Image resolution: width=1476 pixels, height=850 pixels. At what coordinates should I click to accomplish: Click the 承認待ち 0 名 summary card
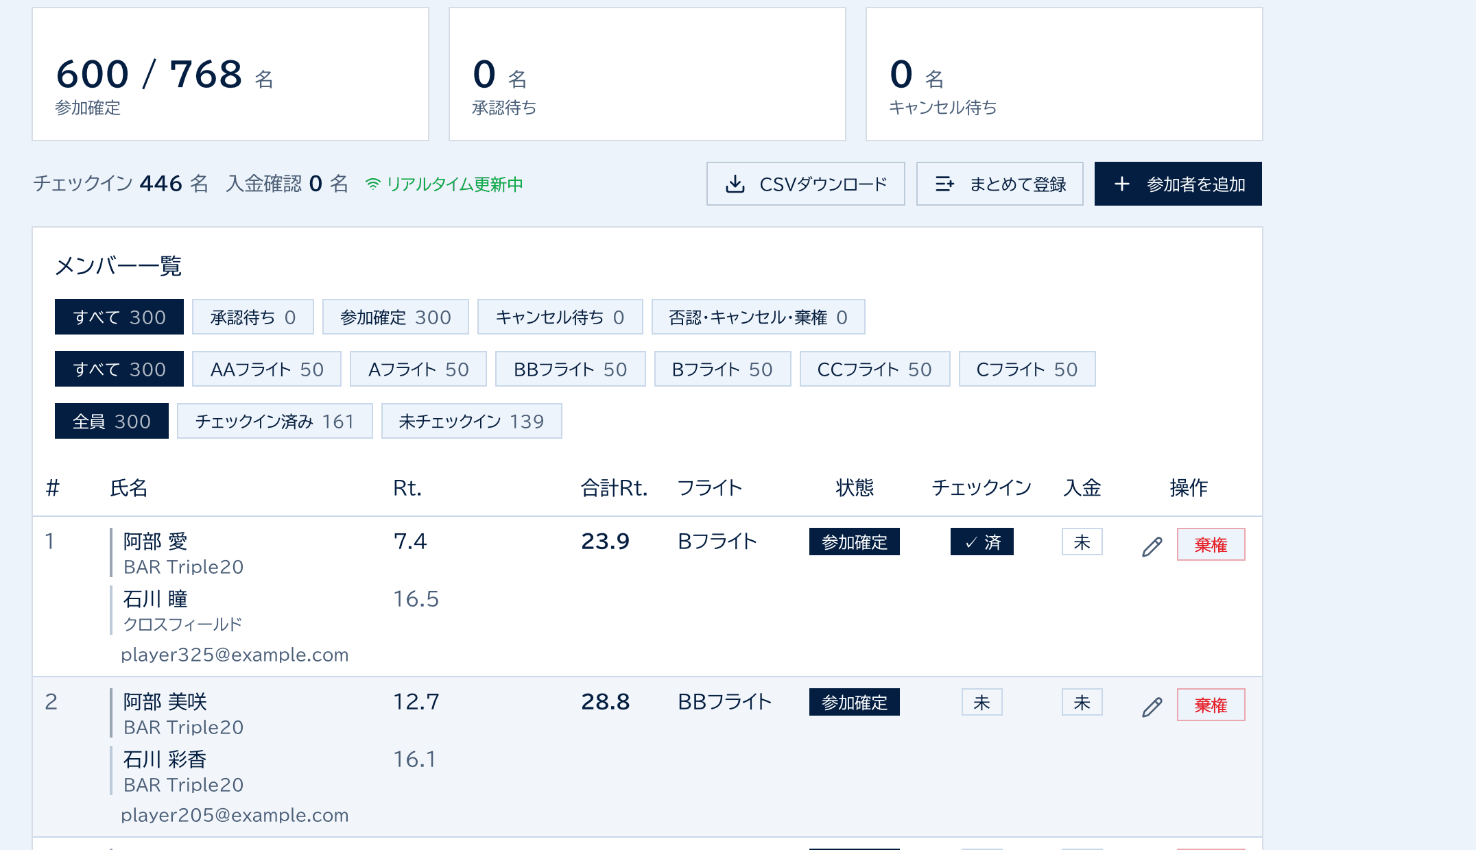point(647,74)
